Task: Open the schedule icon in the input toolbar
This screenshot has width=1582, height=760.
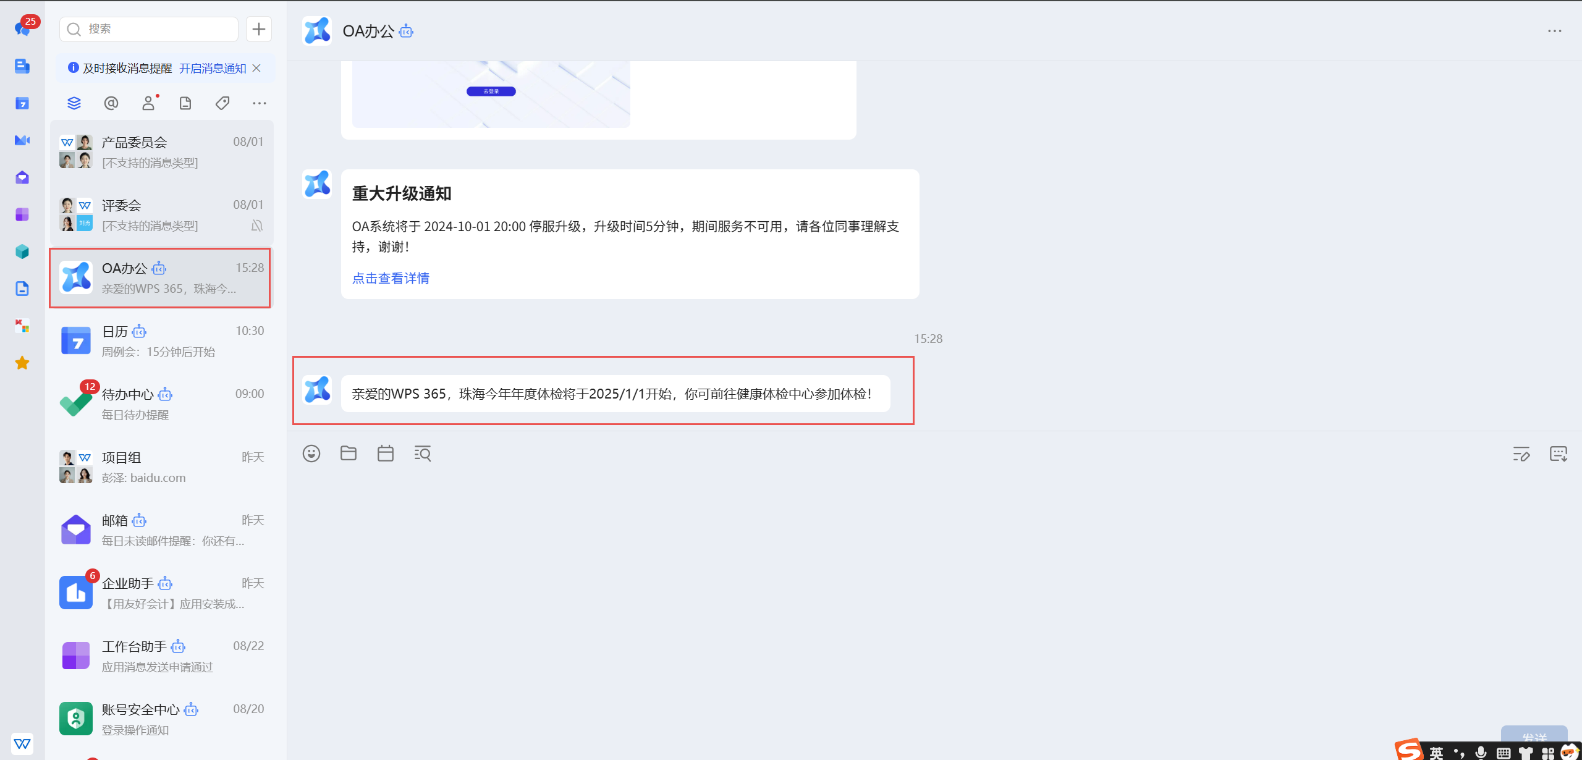Action: [385, 453]
